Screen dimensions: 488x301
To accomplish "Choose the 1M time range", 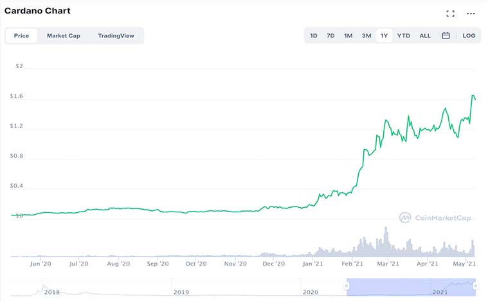I will (x=348, y=35).
